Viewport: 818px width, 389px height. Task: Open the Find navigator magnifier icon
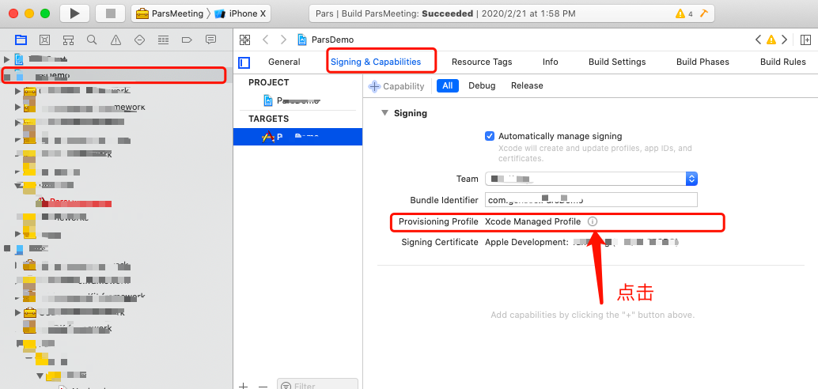pyautogui.click(x=92, y=40)
